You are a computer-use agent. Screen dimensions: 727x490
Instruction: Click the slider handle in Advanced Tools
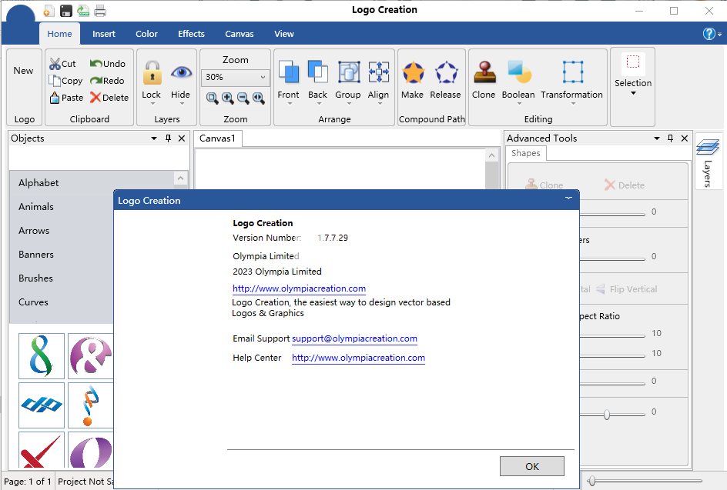tap(607, 414)
